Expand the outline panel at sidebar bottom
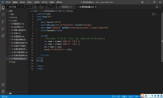The image size is (163, 98). [x=9, y=93]
